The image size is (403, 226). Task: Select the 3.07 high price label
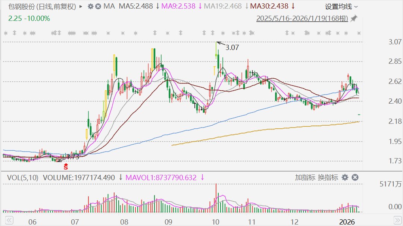(x=232, y=47)
